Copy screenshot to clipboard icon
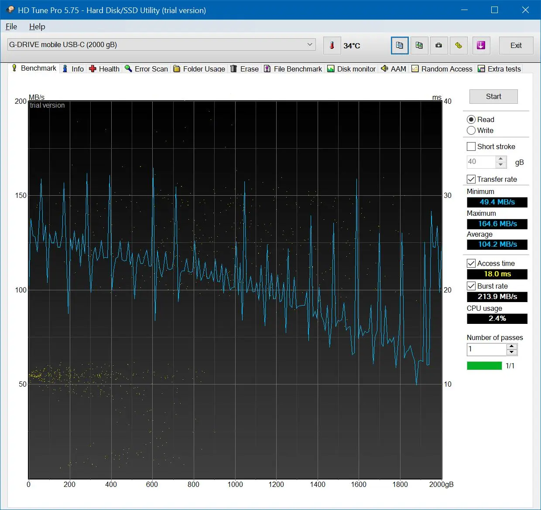Viewport: 541px width, 510px height. click(x=419, y=45)
